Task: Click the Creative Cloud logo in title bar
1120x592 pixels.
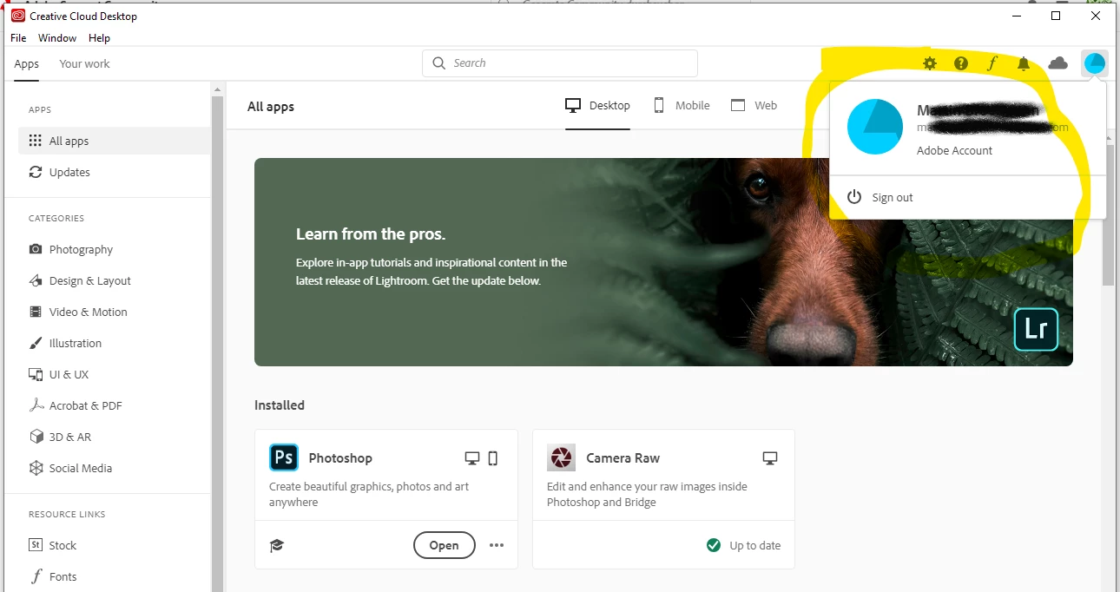Action: pos(18,16)
